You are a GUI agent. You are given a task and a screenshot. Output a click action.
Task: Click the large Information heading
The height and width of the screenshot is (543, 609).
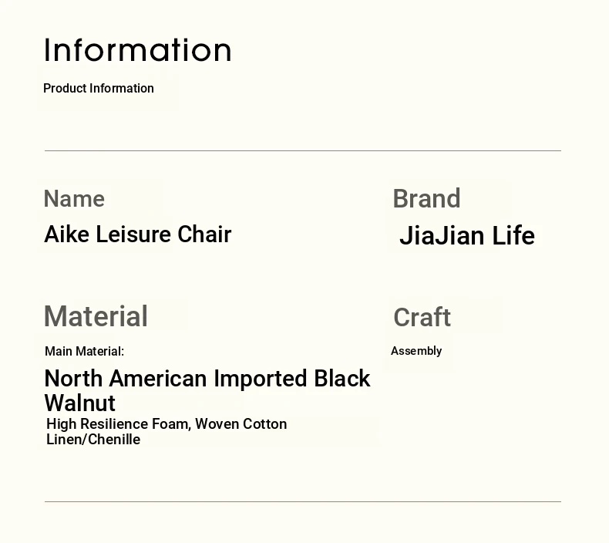point(138,50)
